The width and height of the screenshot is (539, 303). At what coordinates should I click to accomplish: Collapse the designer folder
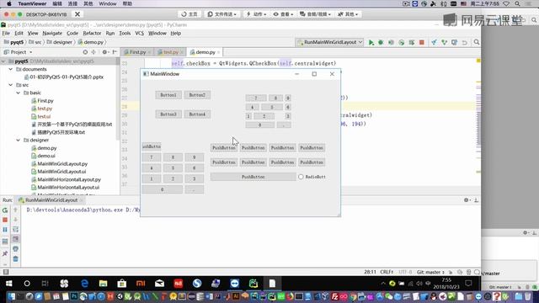pos(19,141)
